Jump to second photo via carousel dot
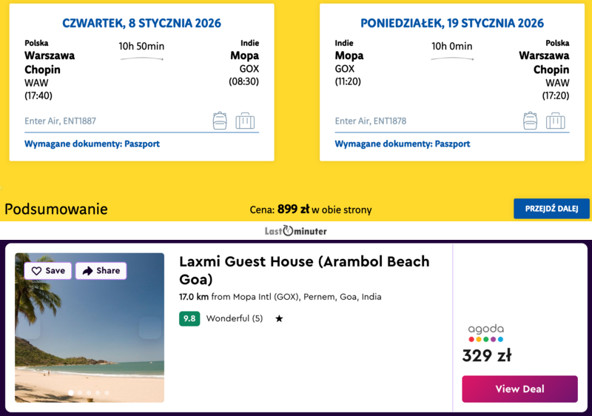592x416 pixels. coord(80,393)
